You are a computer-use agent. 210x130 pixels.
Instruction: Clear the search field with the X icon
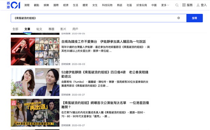[178, 18]
